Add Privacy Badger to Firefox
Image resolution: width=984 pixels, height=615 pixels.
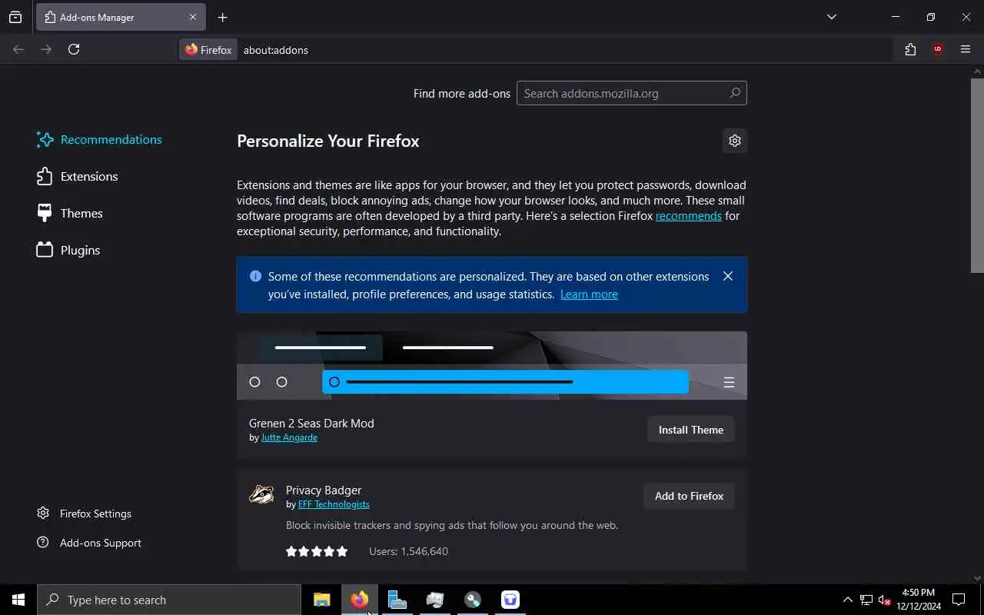coord(689,496)
